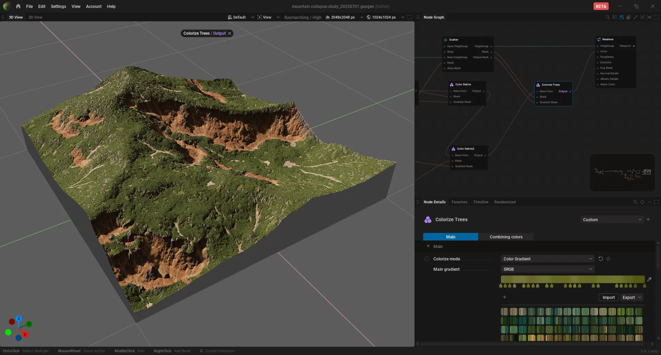661x355 pixels.
Task: Collapse the Main section triangle
Action: (x=428, y=246)
